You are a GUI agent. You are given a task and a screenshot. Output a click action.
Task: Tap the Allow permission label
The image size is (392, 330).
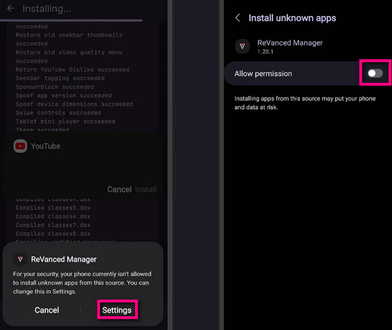pyautogui.click(x=263, y=74)
